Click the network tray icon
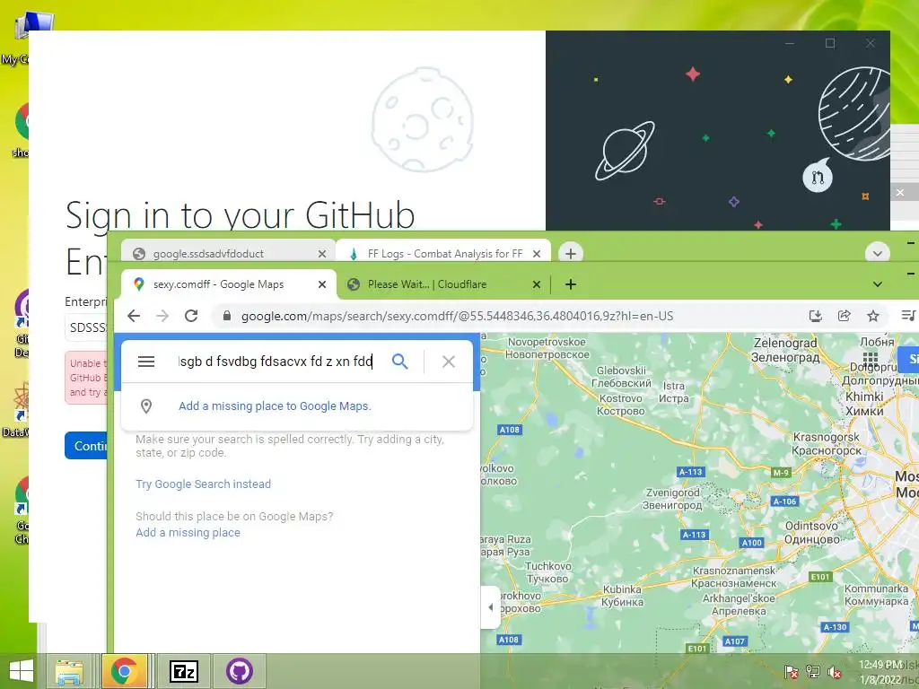This screenshot has height=689, width=919. (x=813, y=672)
